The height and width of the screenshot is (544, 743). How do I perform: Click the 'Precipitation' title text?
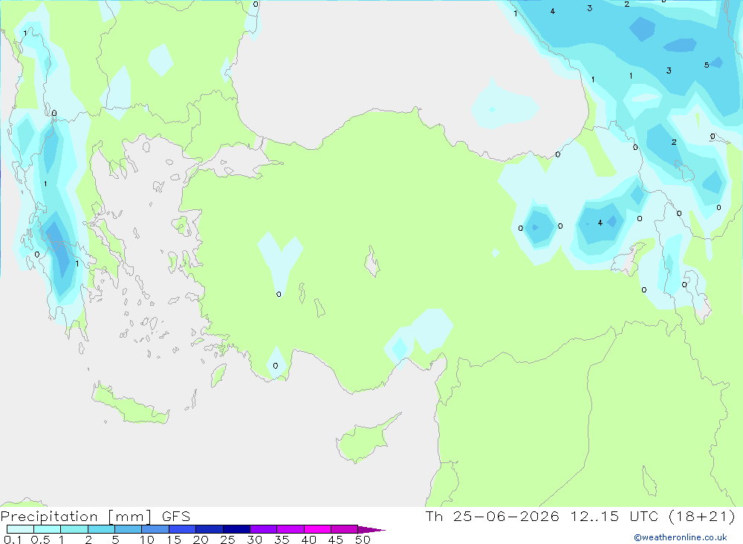pyautogui.click(x=49, y=517)
